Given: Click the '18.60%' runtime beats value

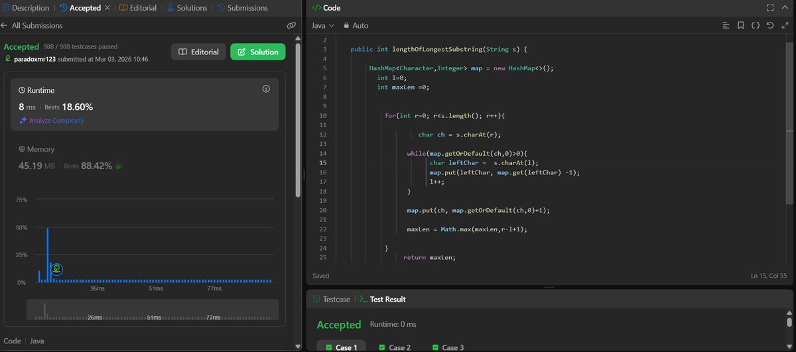Looking at the screenshot, I should click(78, 107).
